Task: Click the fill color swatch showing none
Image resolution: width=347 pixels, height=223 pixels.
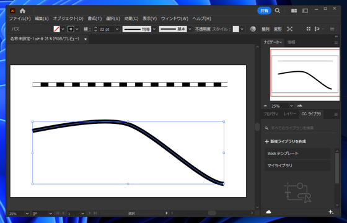Action: click(x=57, y=29)
